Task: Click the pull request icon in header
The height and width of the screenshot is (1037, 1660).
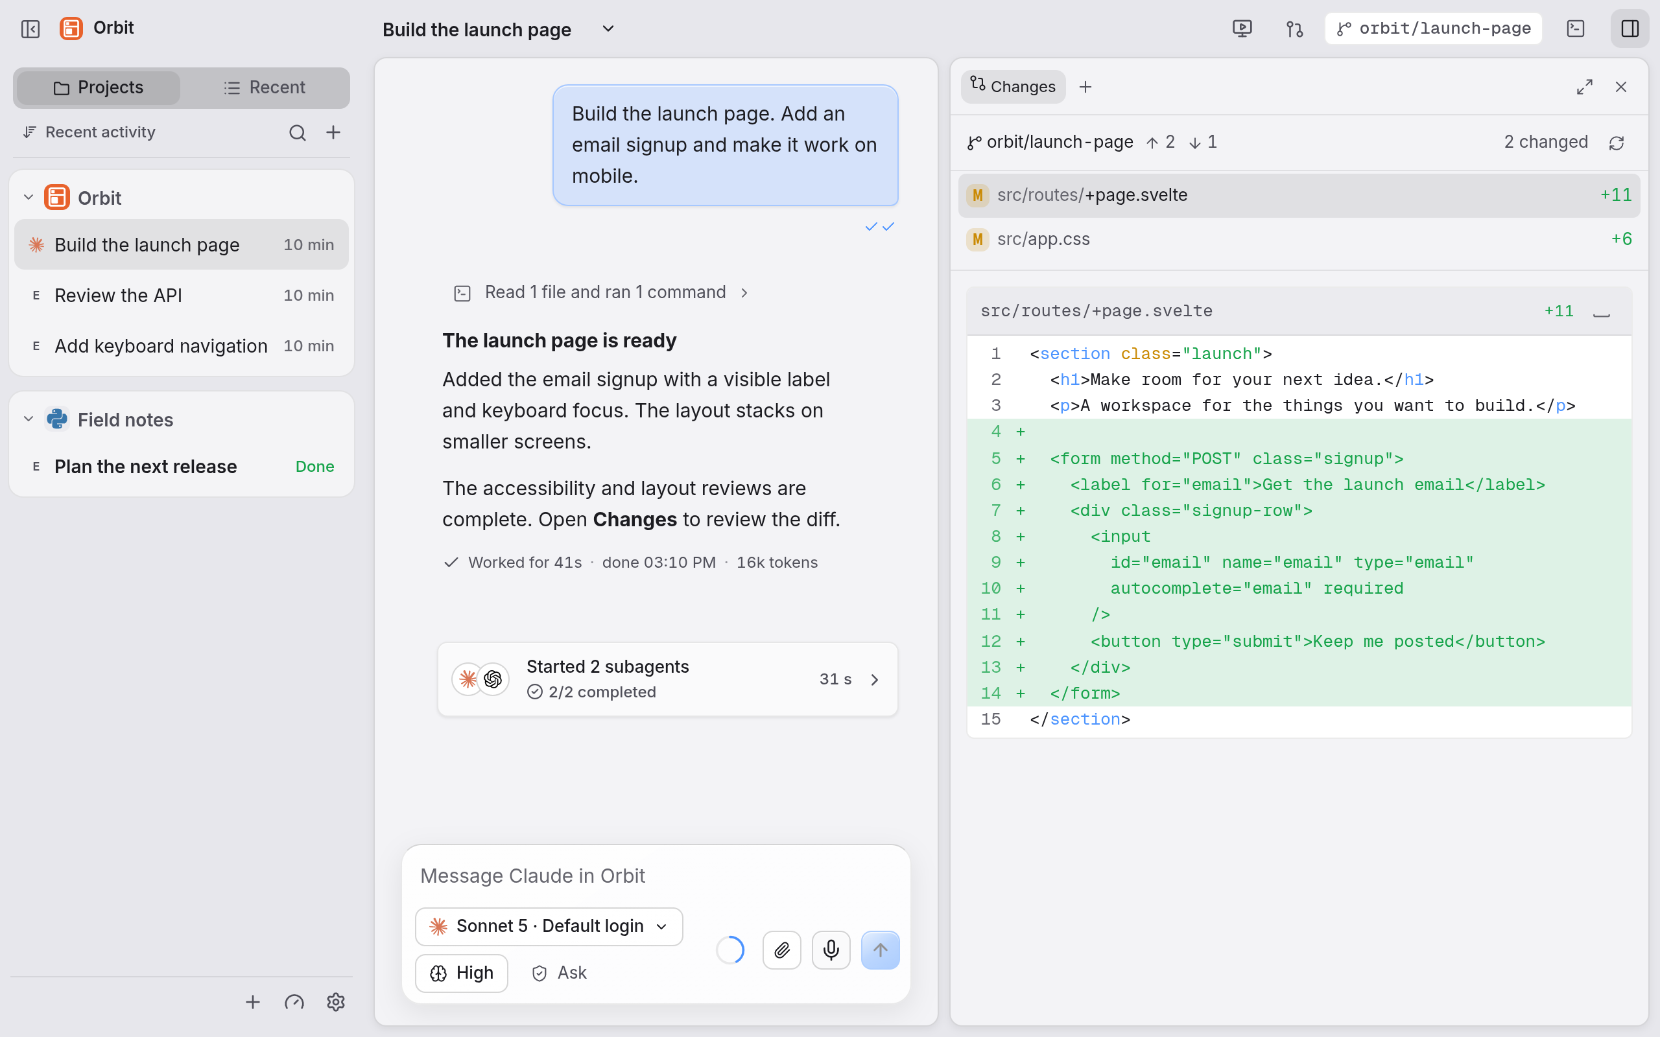Action: point(1294,29)
